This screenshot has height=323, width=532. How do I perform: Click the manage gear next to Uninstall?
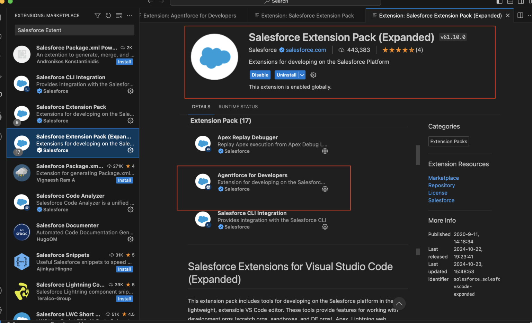(313, 75)
